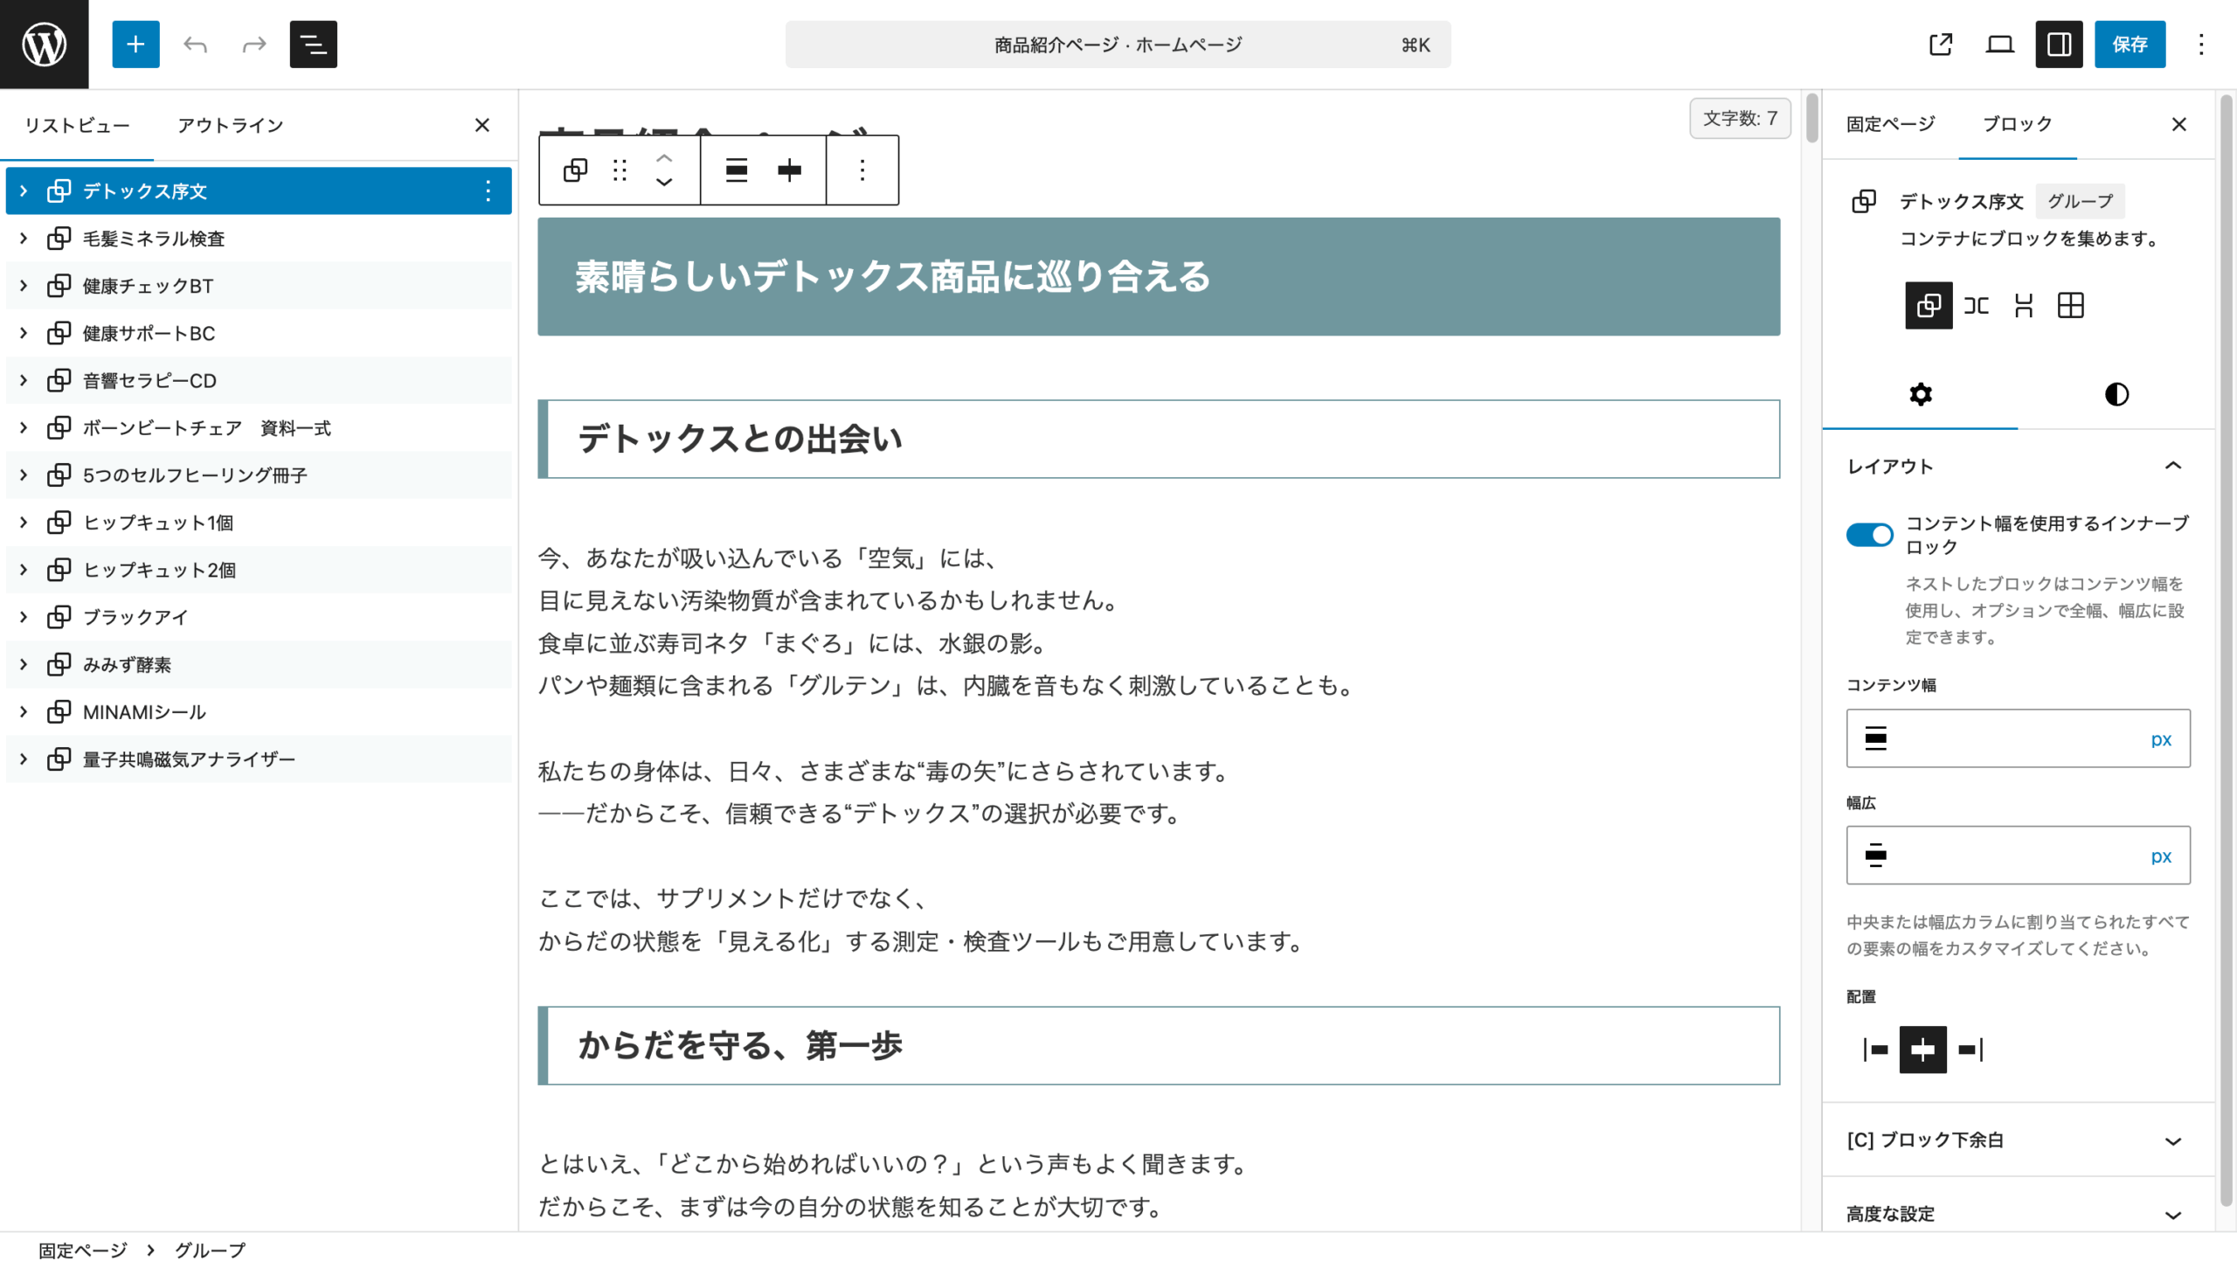2237x1268 pixels.
Task: Click the block inserter plus button
Action: point(135,44)
